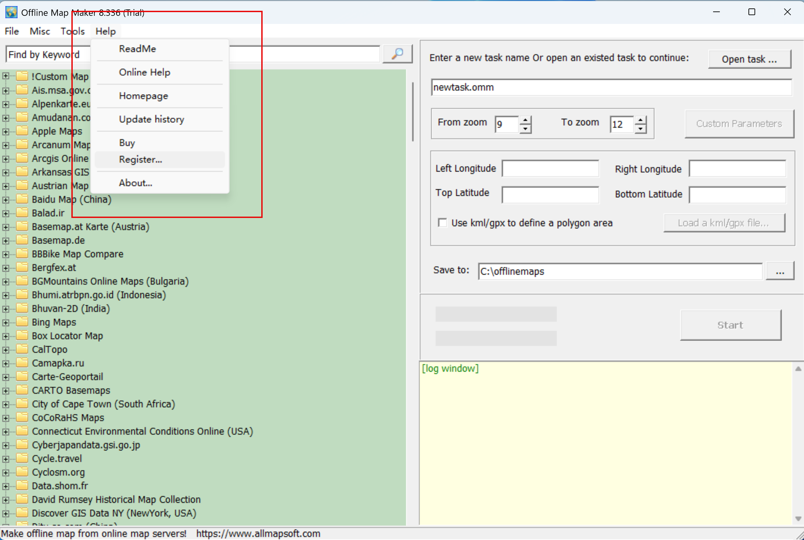Viewport: 804px width, 540px height.
Task: Click the Bergfex.at folder icon
Action: coord(22,267)
